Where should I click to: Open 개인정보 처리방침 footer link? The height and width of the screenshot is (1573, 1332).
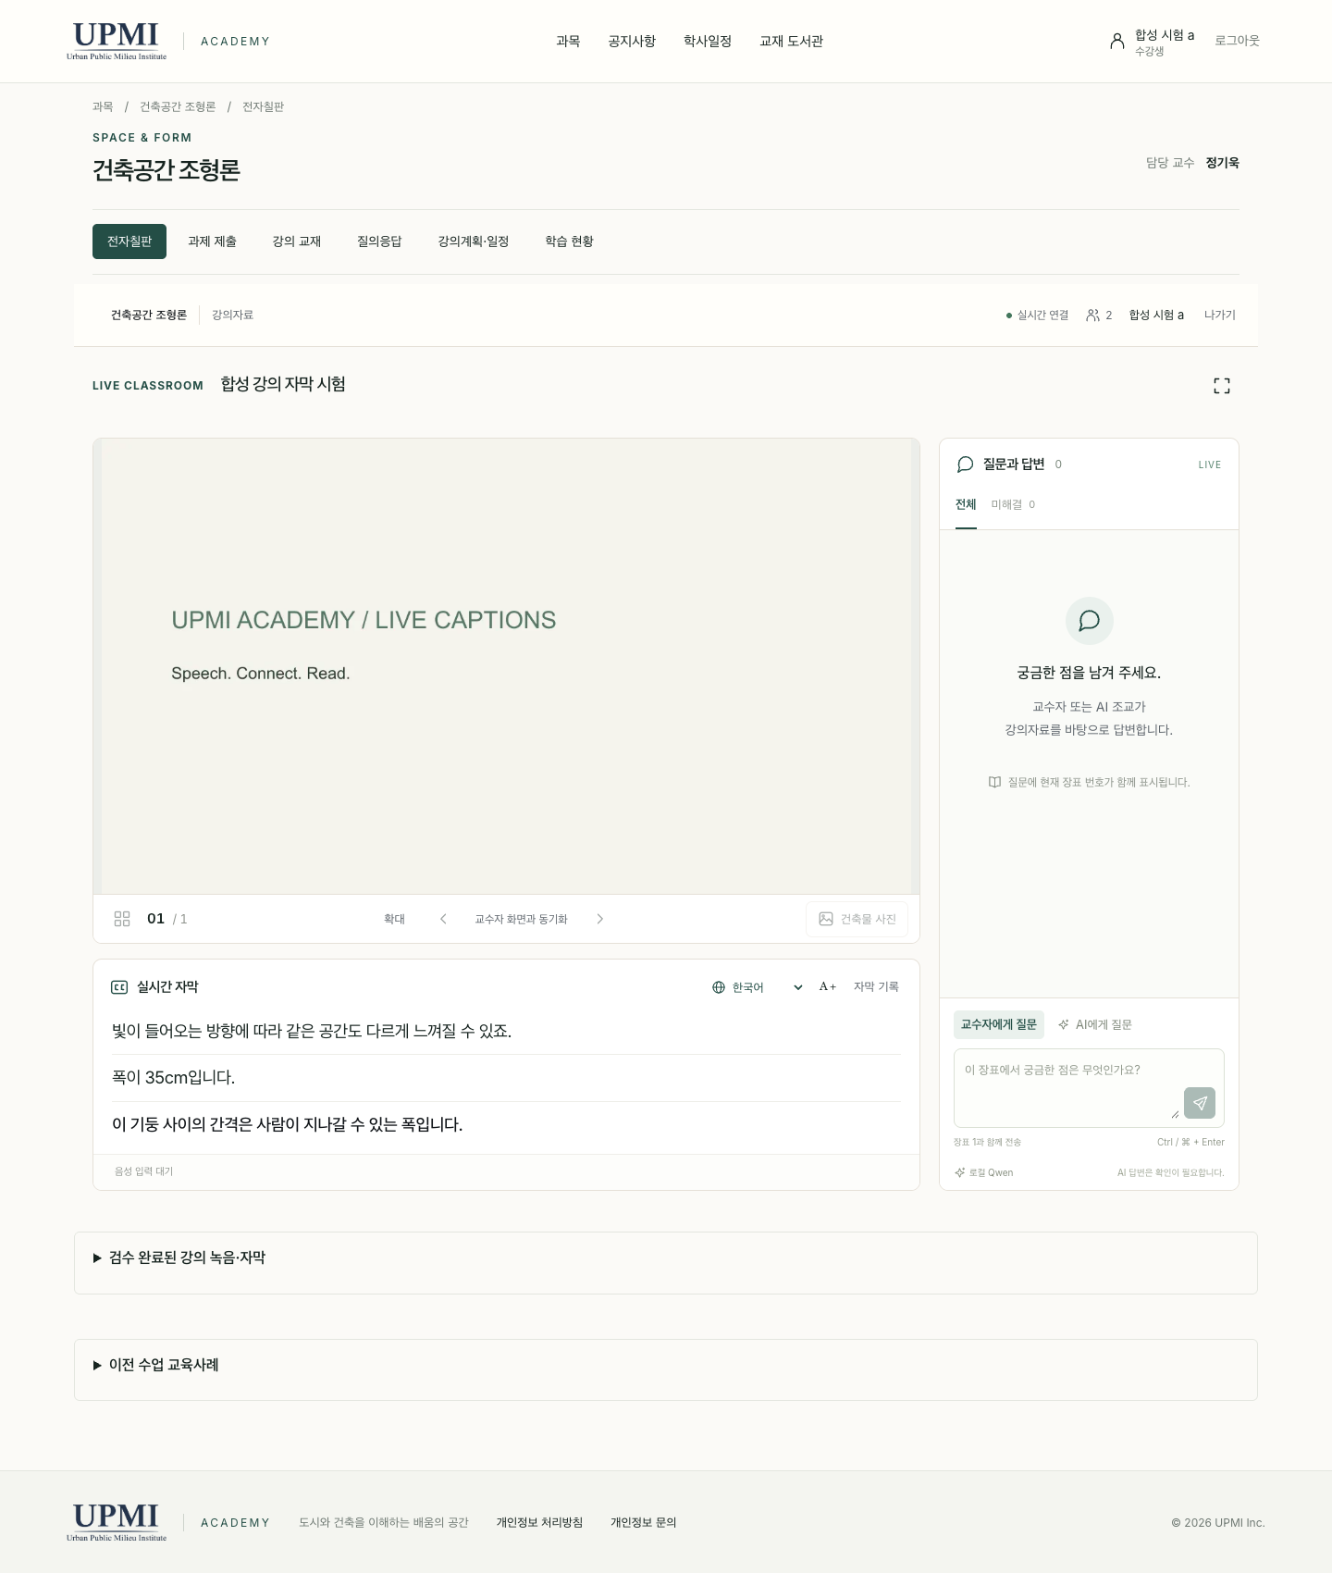[539, 1523]
